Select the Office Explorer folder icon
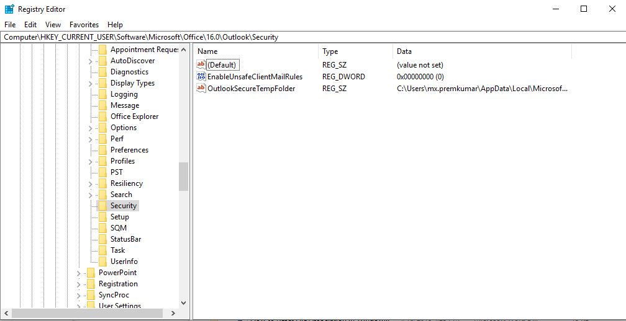 tap(103, 117)
